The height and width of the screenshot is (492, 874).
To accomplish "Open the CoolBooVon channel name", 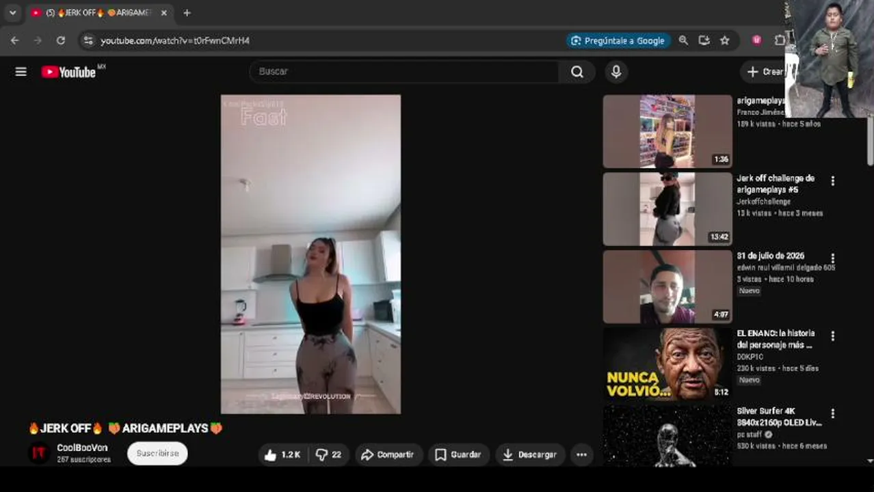I will point(82,448).
